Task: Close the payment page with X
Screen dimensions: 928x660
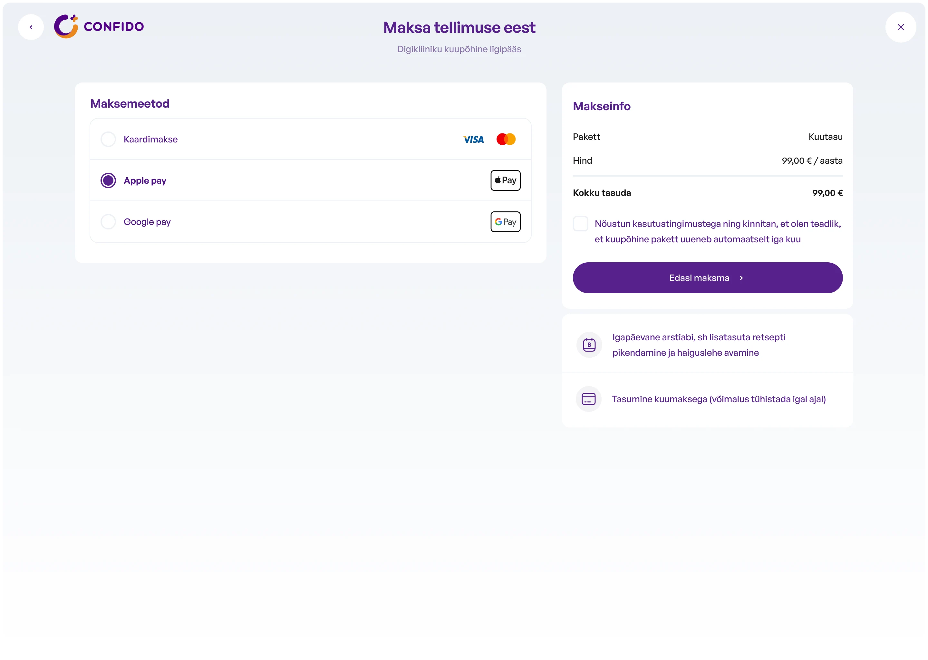Action: click(x=900, y=27)
